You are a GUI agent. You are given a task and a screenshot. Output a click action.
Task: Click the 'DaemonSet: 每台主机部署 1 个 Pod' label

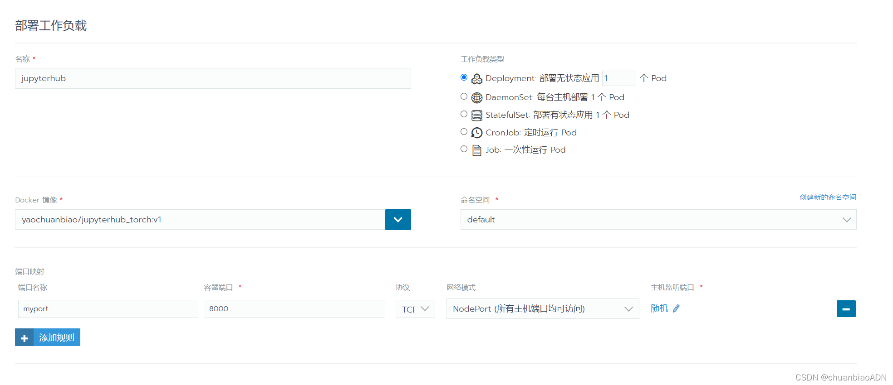[555, 97]
